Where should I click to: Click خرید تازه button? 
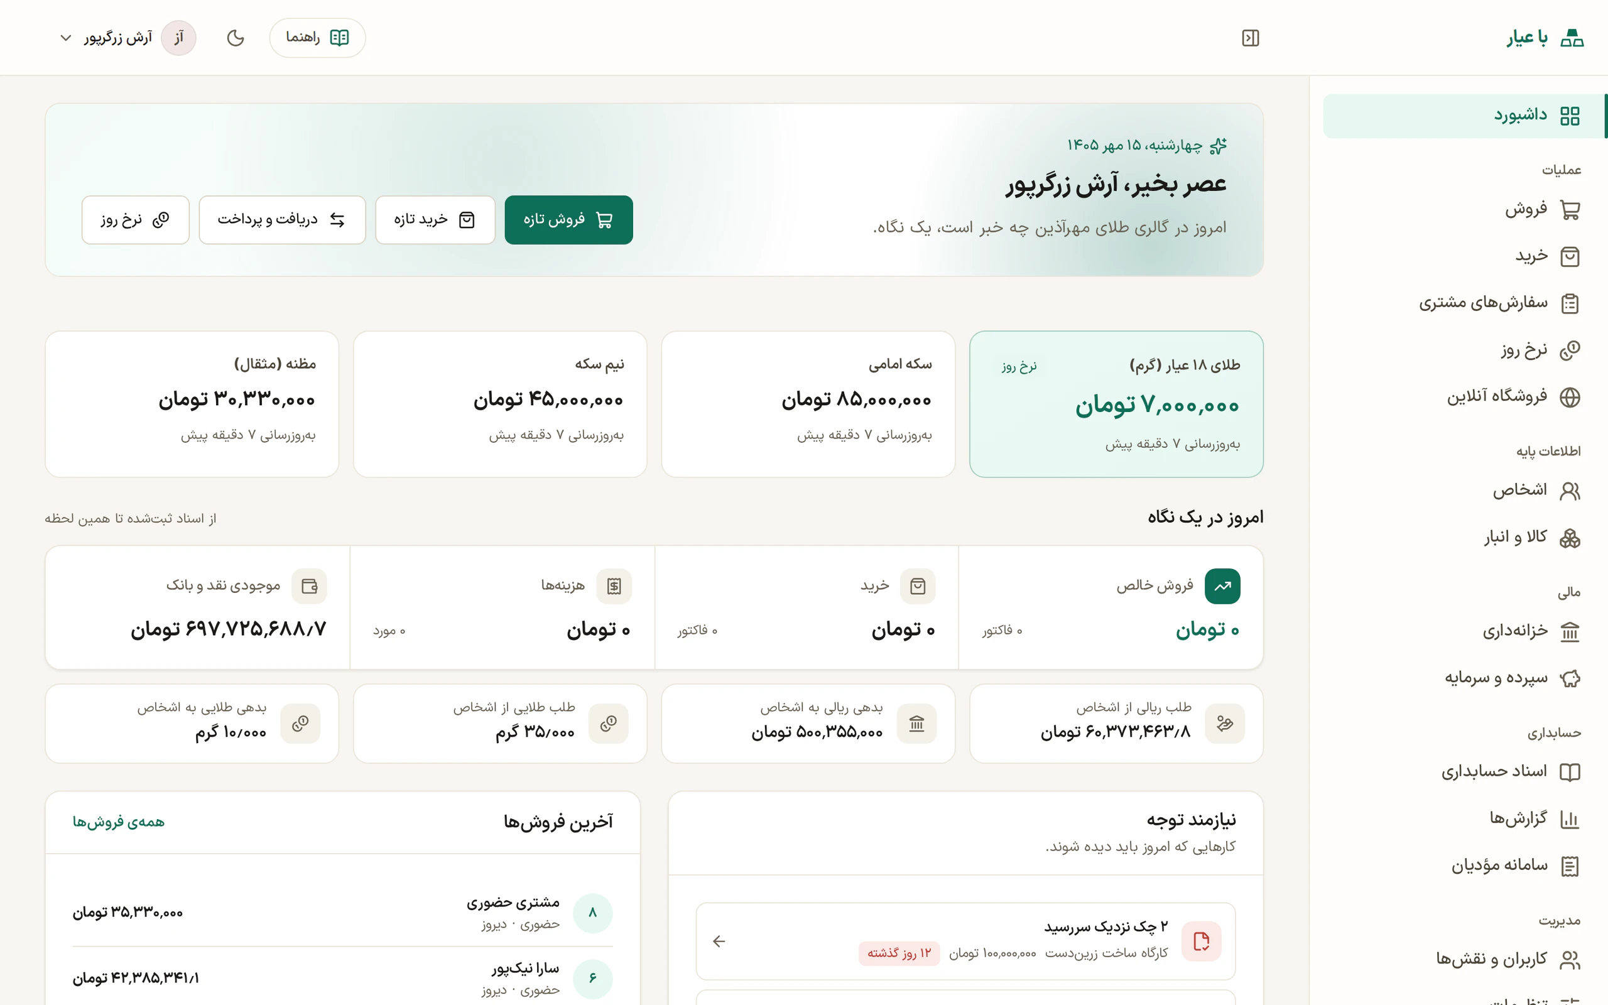pos(435,220)
